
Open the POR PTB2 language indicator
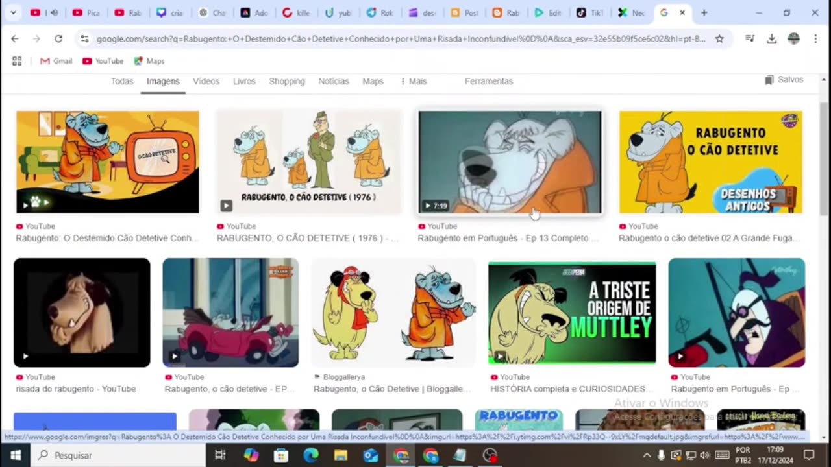[x=743, y=455]
